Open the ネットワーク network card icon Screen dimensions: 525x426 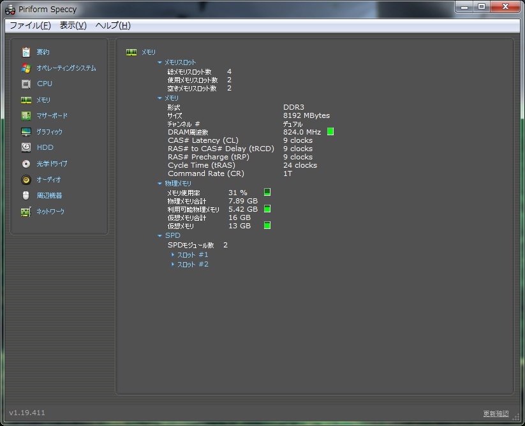tap(26, 212)
